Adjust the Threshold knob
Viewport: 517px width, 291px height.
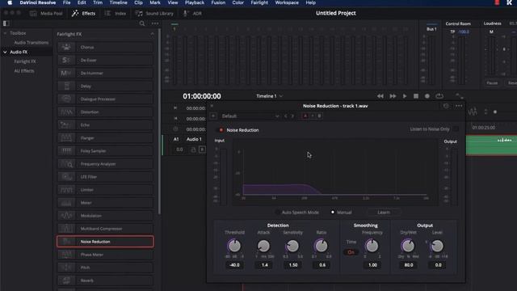point(234,246)
